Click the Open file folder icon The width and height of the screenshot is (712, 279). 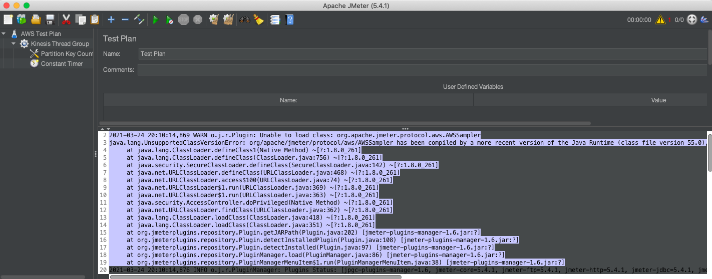coord(36,19)
